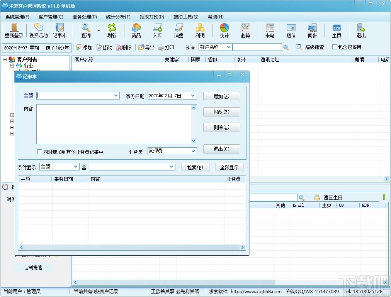Viewport: 391px width, 297px height.
Task: Open the 统计分析(T) menu
Action: click(118, 17)
